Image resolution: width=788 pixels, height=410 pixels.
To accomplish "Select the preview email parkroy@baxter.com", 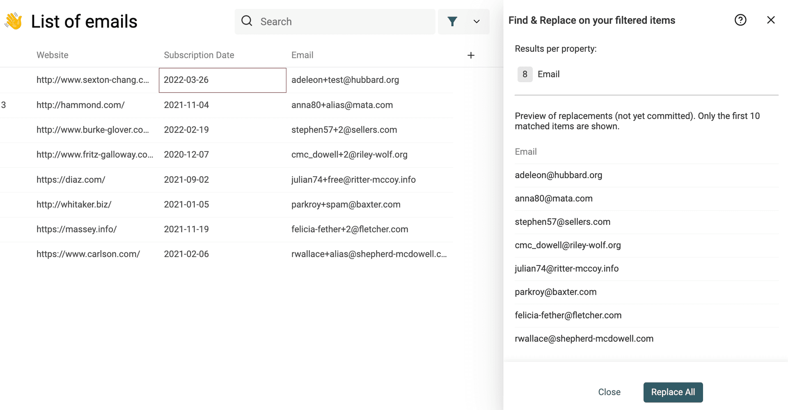I will pyautogui.click(x=556, y=292).
